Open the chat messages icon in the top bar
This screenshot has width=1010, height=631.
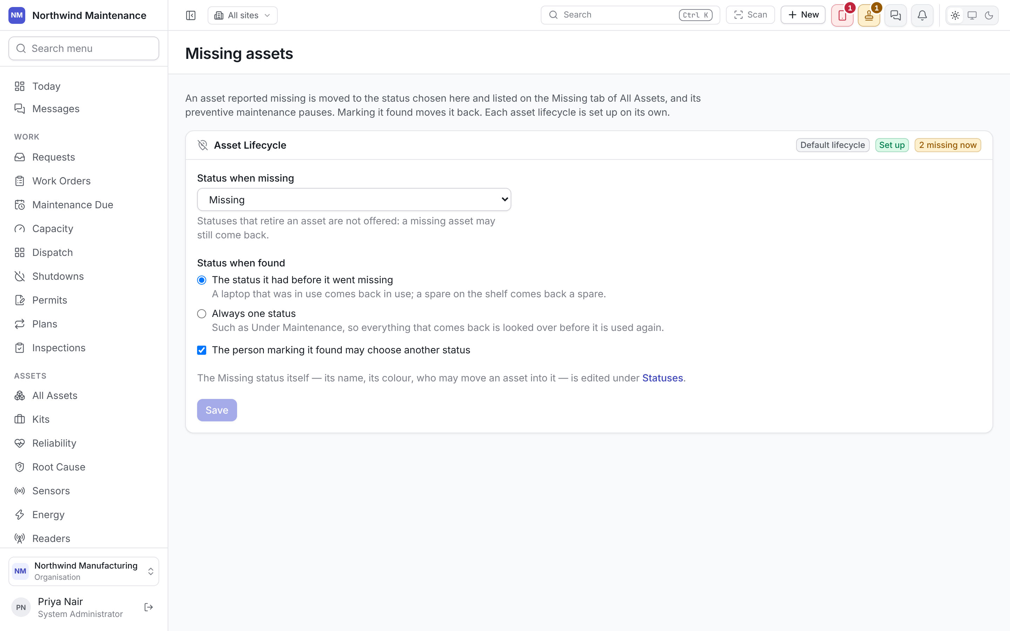click(x=896, y=15)
